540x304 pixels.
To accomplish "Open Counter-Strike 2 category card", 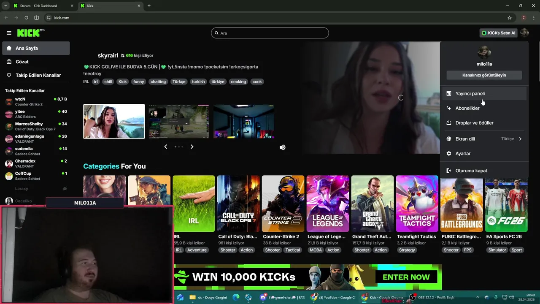I will pos(283,204).
